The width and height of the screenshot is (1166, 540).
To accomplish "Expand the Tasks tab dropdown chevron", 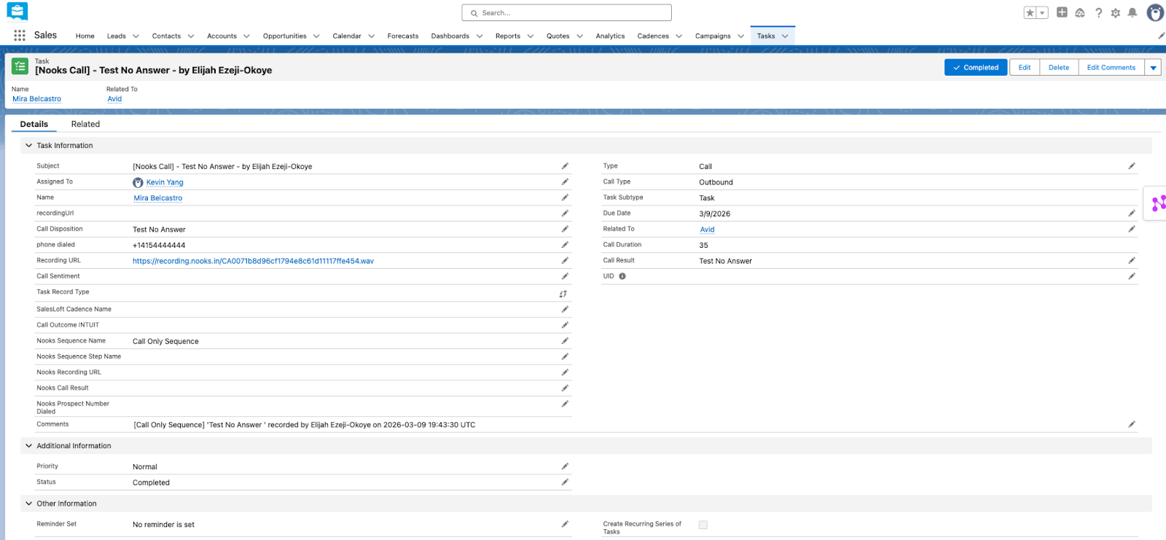I will point(785,36).
